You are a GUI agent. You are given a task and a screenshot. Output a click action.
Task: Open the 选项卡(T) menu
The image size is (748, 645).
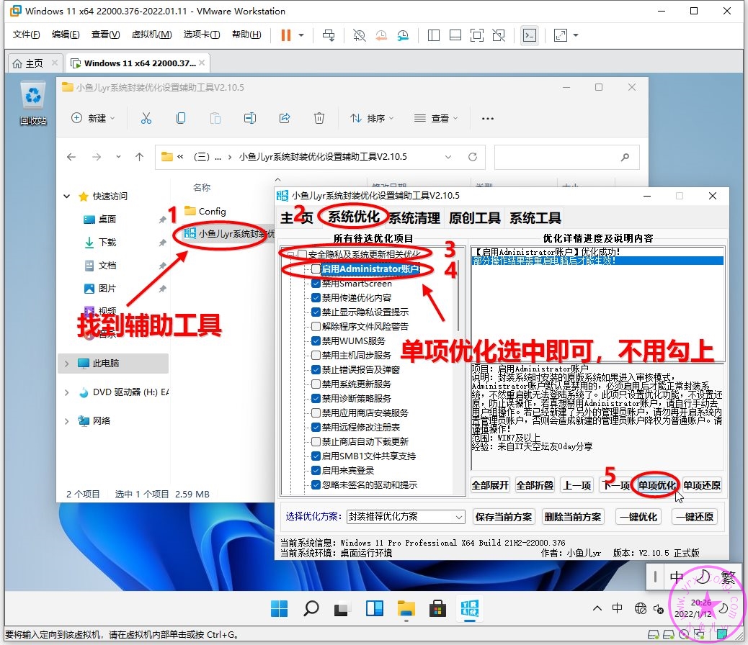pyautogui.click(x=202, y=35)
